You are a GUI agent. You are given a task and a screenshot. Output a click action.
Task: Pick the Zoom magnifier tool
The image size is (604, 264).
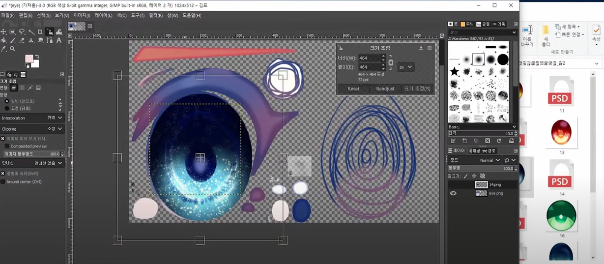(x=12, y=49)
